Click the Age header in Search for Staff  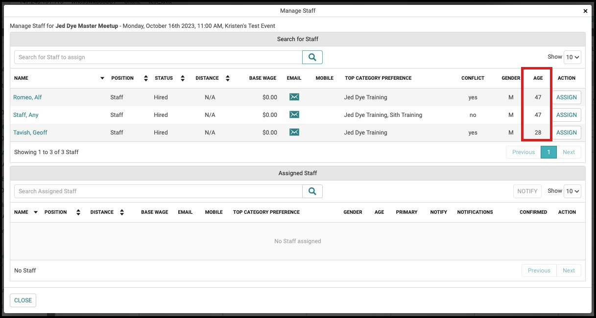point(538,78)
